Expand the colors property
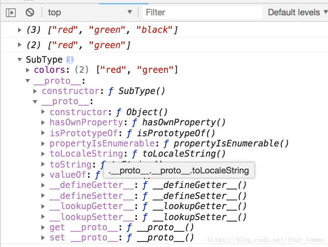 [x=28, y=70]
